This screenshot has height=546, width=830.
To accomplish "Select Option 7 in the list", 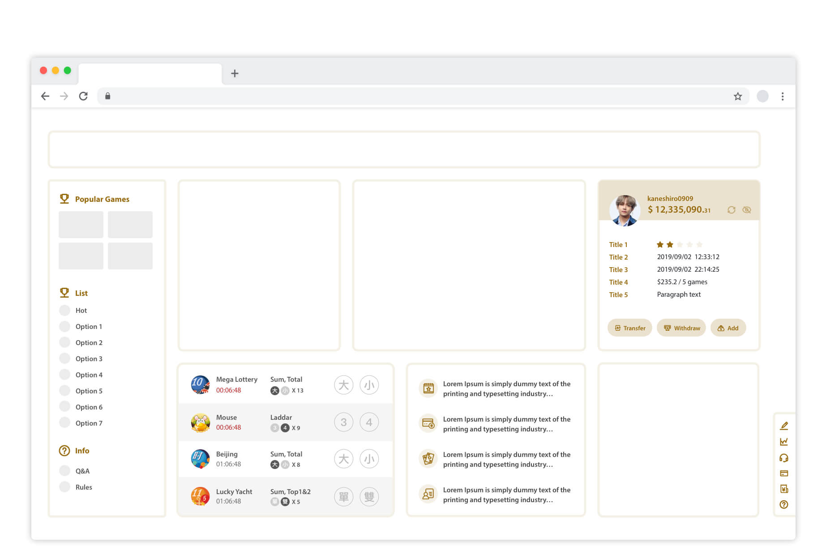I will (x=81, y=423).
